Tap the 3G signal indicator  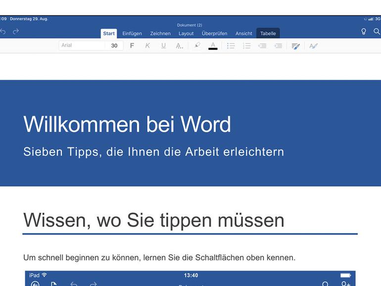(x=378, y=19)
